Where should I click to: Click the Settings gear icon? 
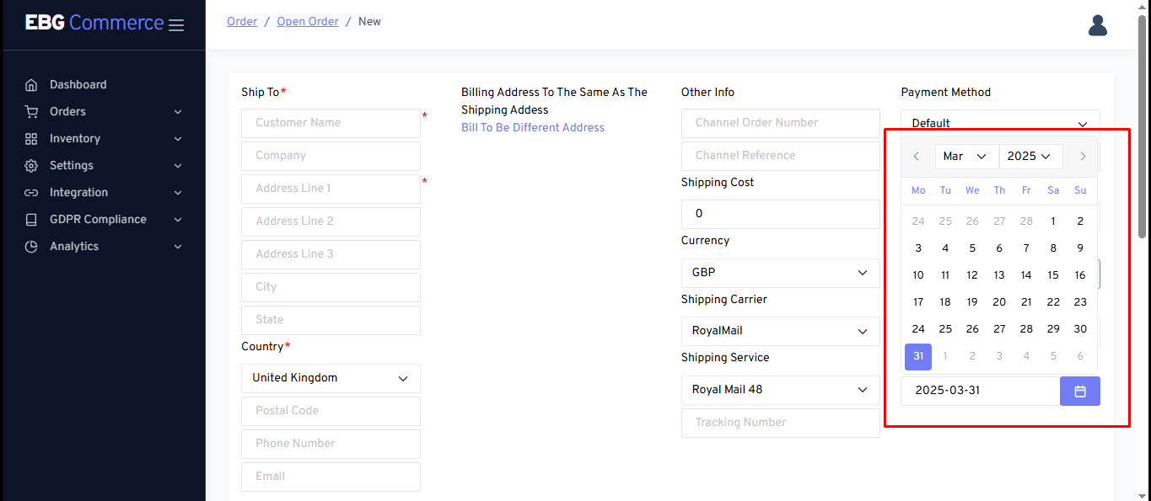[x=31, y=166]
